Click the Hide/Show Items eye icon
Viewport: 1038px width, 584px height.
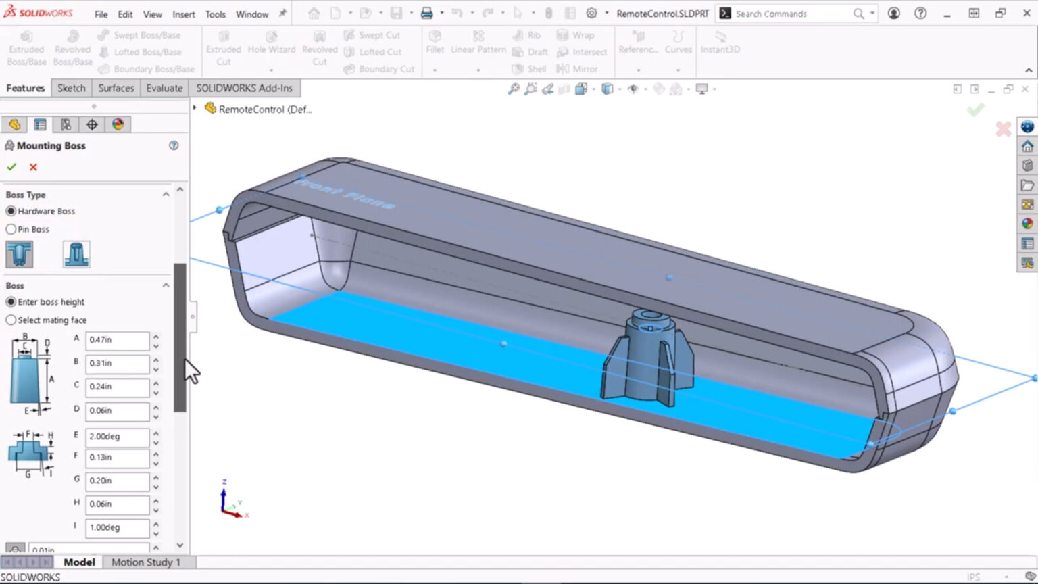point(634,89)
